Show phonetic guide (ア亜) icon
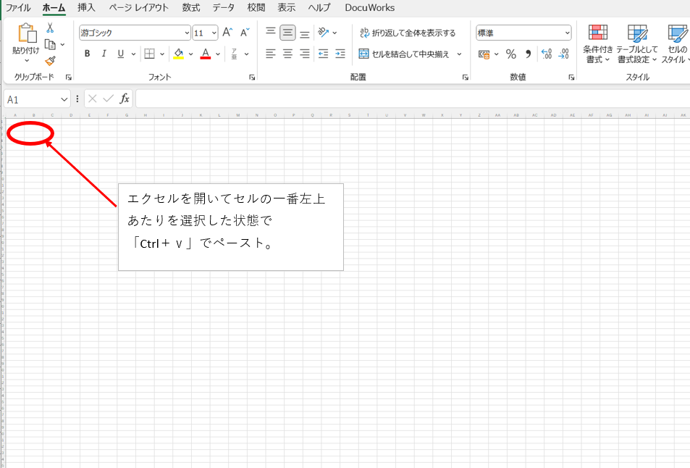The height and width of the screenshot is (468, 690). point(234,54)
